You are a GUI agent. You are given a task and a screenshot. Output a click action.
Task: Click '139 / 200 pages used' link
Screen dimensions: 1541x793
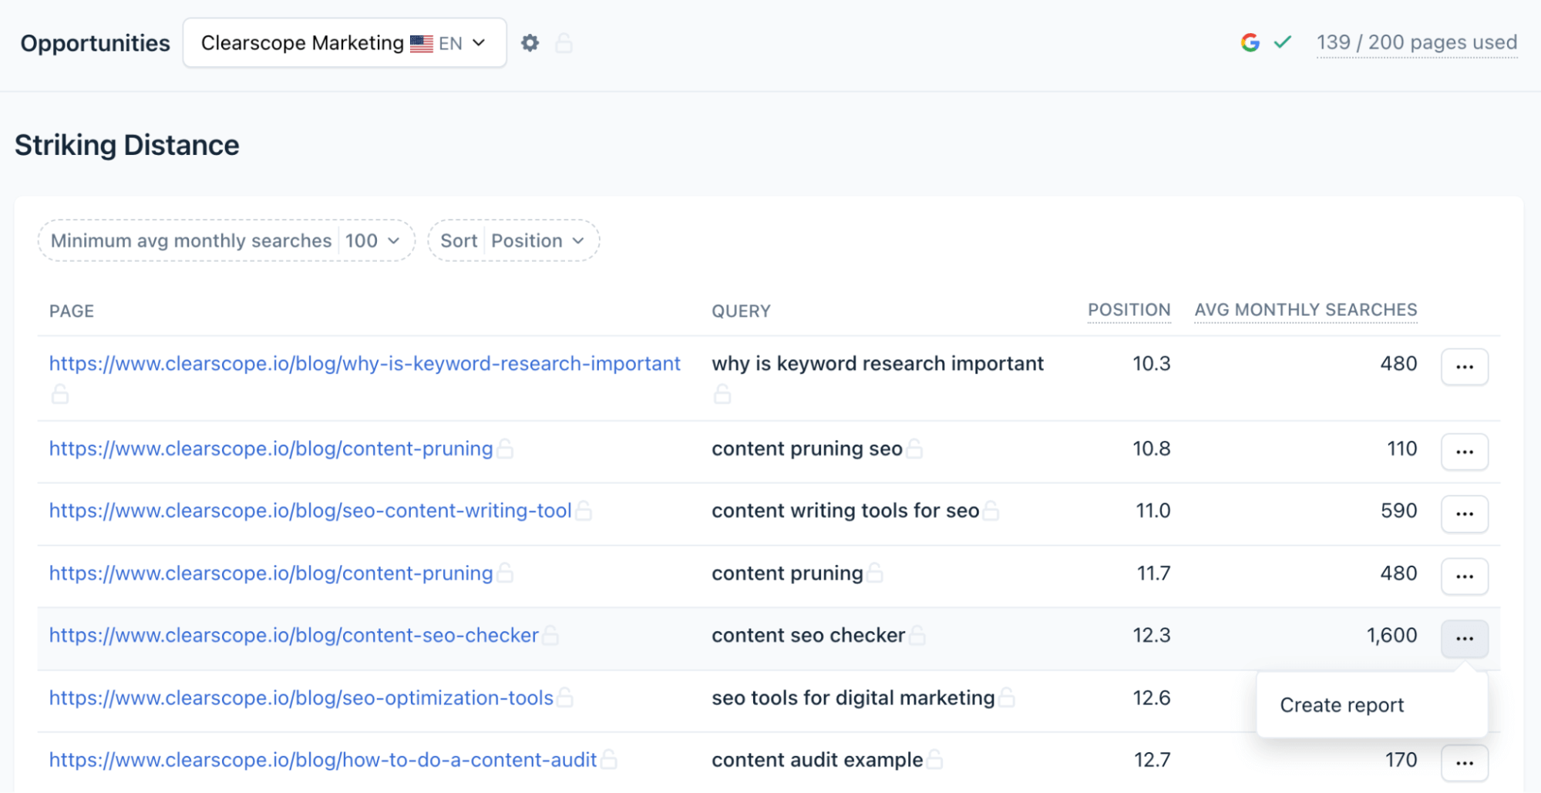tap(1417, 42)
